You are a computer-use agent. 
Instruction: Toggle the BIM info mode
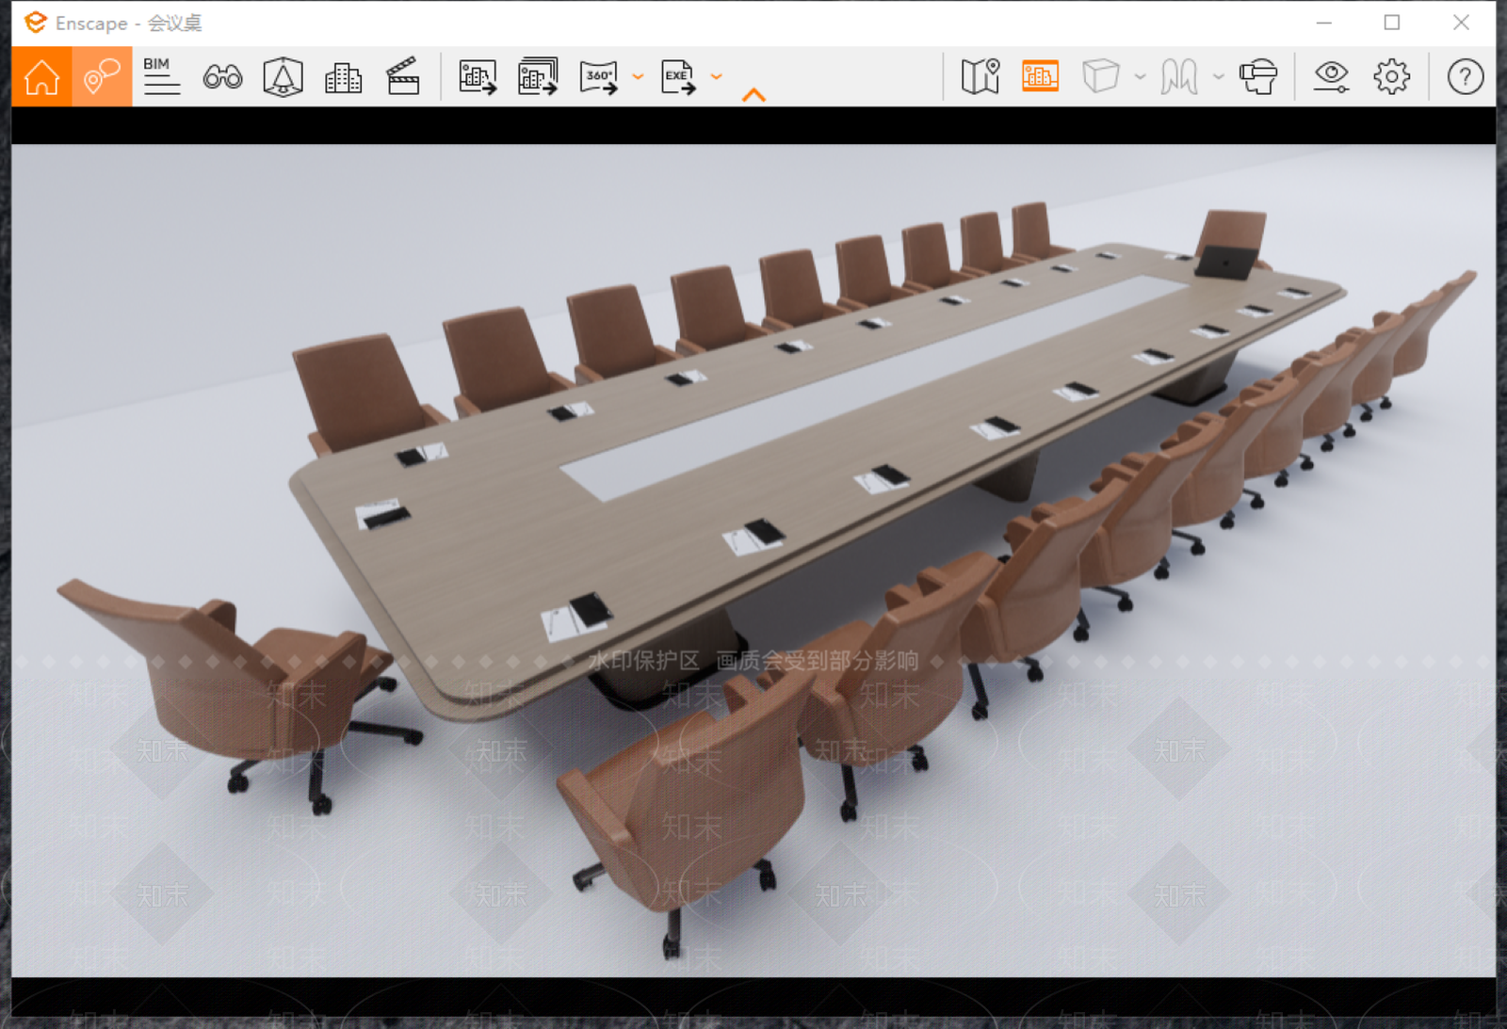click(161, 76)
